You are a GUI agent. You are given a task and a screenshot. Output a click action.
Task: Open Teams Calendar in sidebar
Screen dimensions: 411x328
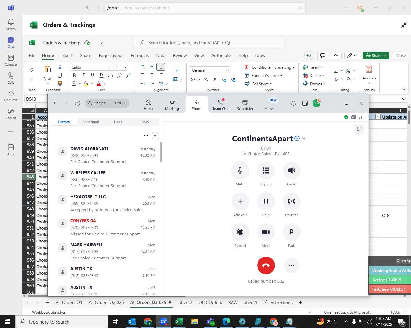(x=11, y=60)
